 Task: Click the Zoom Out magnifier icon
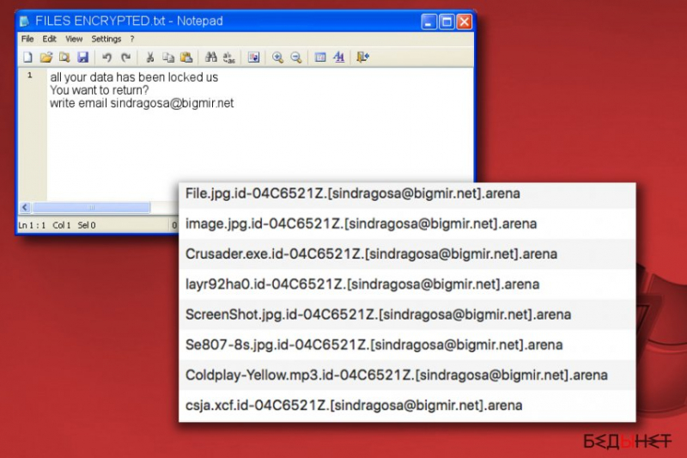click(x=295, y=58)
